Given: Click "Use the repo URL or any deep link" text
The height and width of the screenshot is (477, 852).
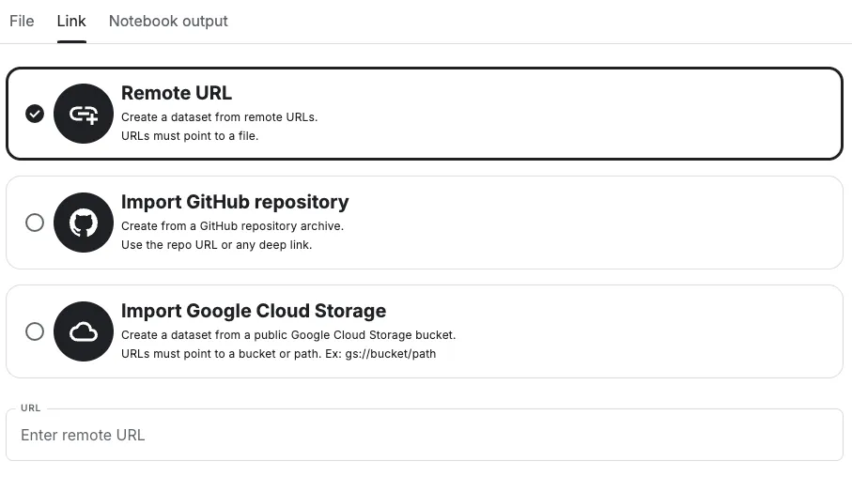Looking at the screenshot, I should tap(216, 244).
